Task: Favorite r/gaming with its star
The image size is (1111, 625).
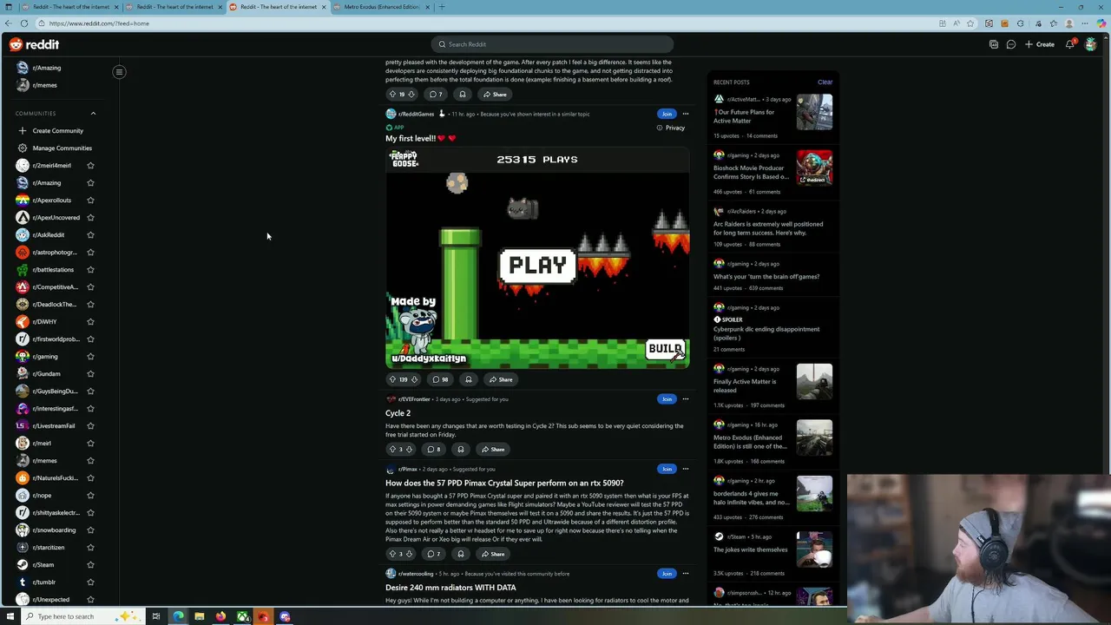Action: click(90, 357)
